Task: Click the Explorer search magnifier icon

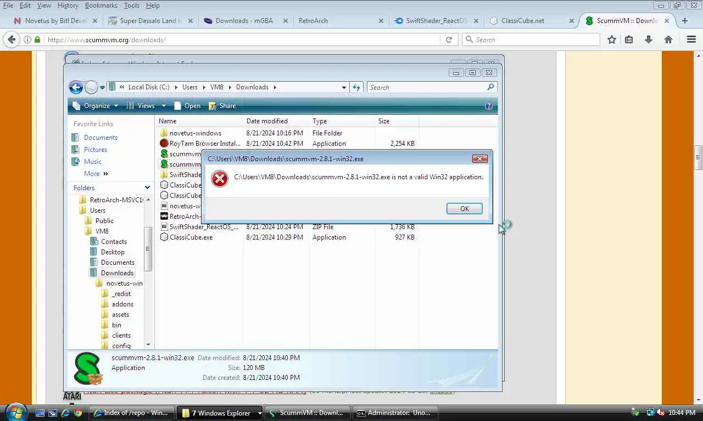Action: 490,87
